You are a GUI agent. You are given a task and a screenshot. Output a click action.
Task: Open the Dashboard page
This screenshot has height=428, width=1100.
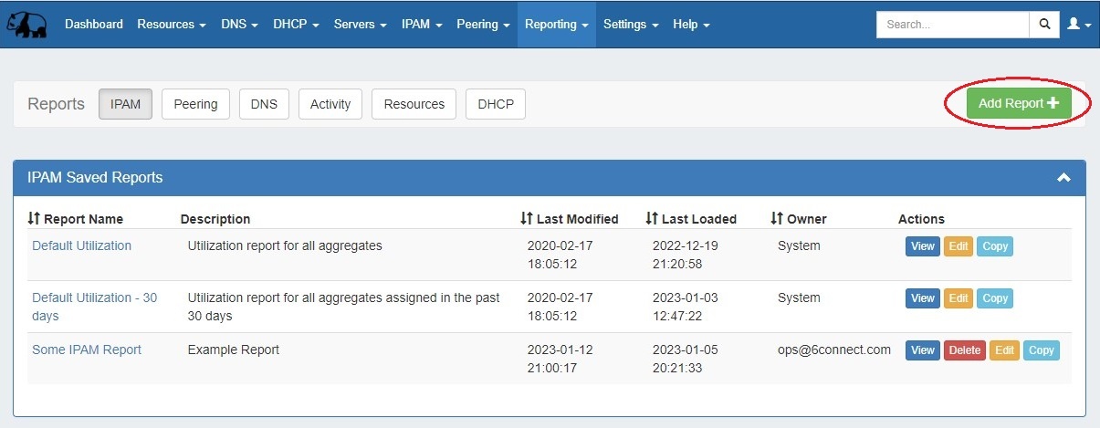click(x=94, y=25)
